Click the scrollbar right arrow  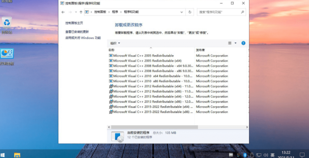tap(247, 127)
